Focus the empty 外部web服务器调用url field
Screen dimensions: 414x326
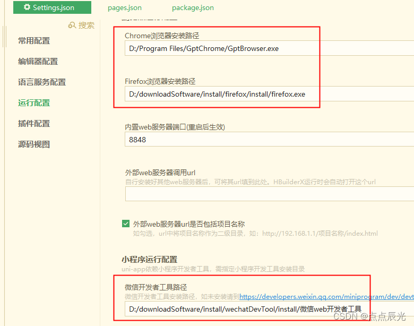[269, 194]
